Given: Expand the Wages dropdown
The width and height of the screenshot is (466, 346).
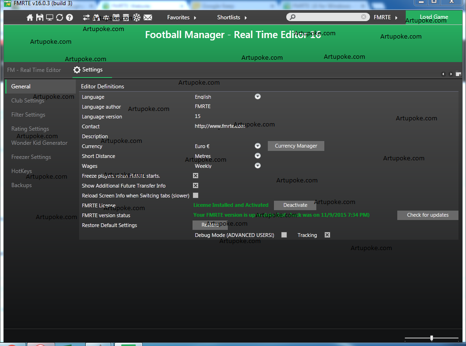Looking at the screenshot, I should point(257,166).
